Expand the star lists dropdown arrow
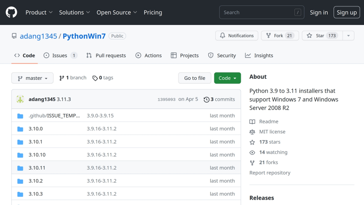Viewport: 364px width, 205px height. click(348, 36)
